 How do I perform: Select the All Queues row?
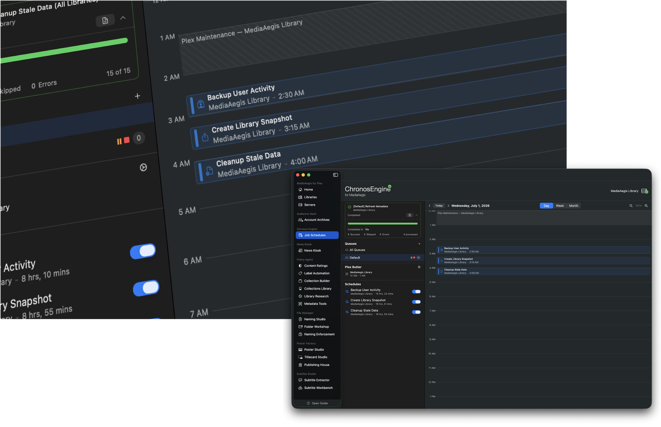point(382,250)
